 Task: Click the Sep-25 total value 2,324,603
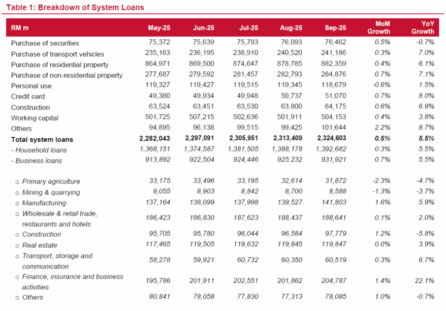[329, 139]
